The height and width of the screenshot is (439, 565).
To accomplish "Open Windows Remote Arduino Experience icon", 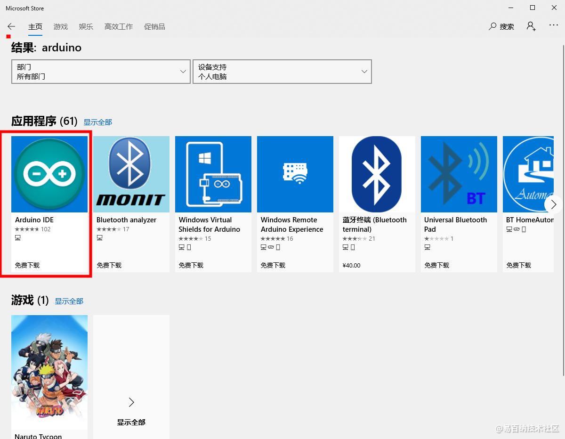I will pyautogui.click(x=295, y=174).
